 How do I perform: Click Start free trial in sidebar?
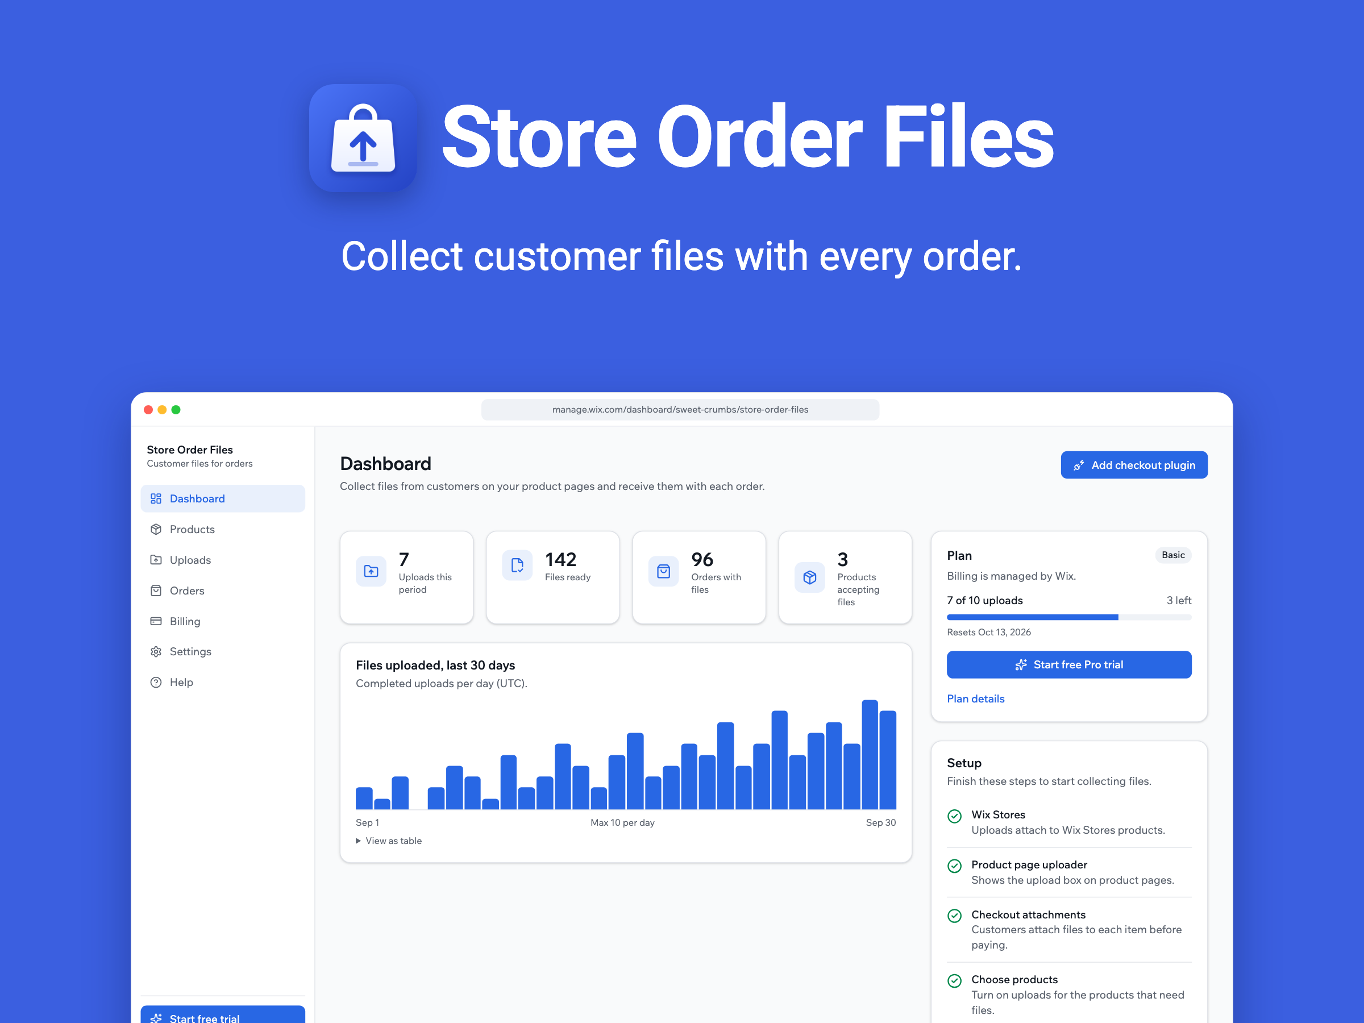[x=223, y=1014]
